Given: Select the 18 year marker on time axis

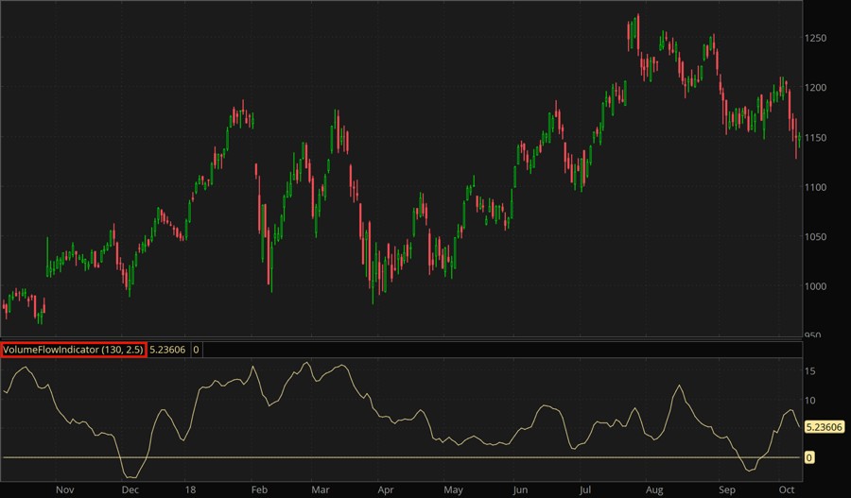Looking at the screenshot, I should click(192, 489).
